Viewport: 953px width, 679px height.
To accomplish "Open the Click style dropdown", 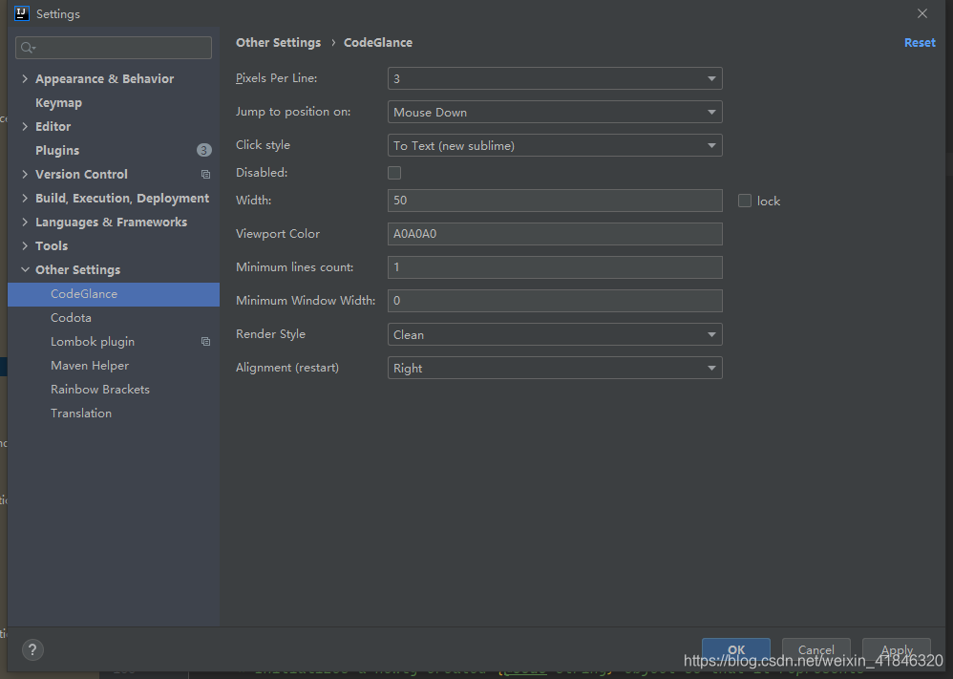I will tap(555, 145).
